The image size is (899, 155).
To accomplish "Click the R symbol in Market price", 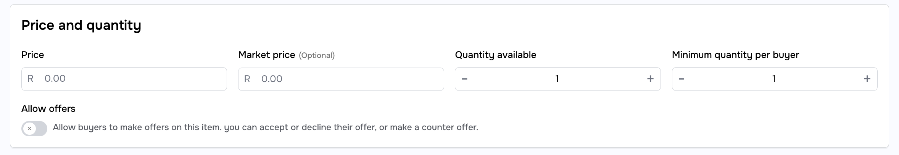I will 247,79.
